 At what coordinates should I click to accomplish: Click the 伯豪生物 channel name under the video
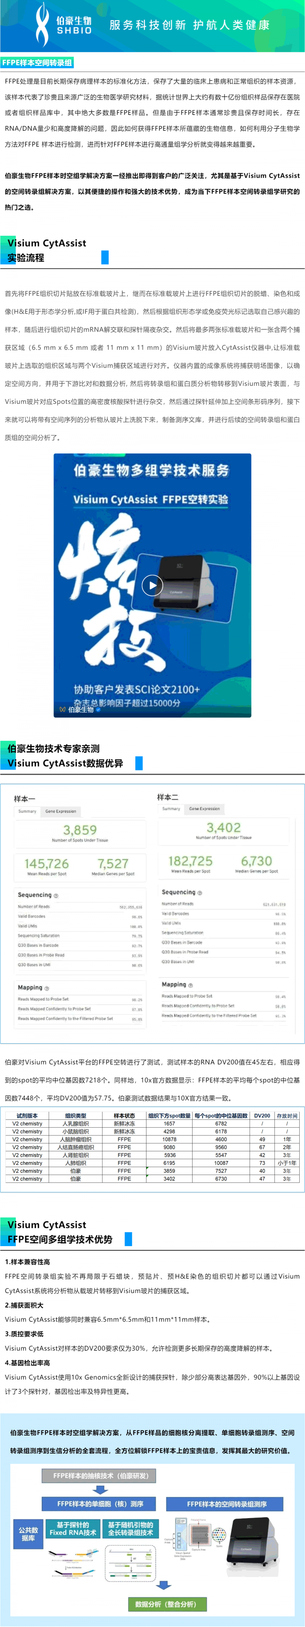pyautogui.click(x=81, y=709)
